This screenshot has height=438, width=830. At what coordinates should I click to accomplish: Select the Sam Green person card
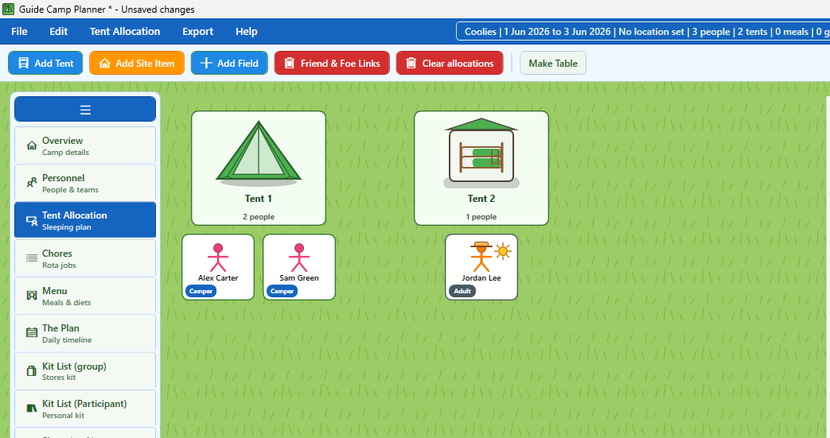click(x=299, y=267)
